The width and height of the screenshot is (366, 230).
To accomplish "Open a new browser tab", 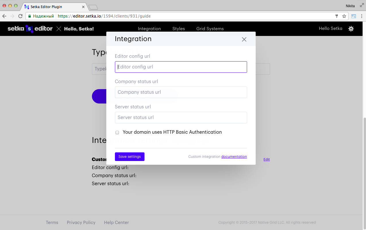I will click(93, 7).
